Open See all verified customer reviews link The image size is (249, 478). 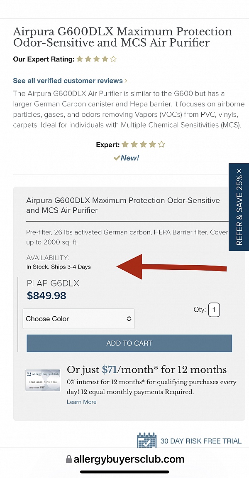pyautogui.click(x=68, y=81)
